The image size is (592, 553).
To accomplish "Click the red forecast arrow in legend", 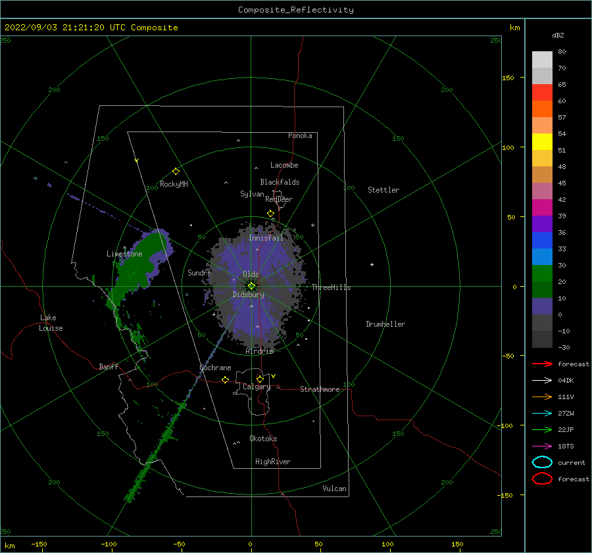I will coord(542,364).
